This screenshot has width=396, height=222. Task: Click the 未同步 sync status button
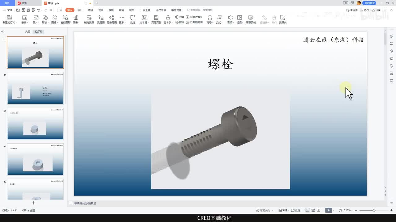pos(352,10)
